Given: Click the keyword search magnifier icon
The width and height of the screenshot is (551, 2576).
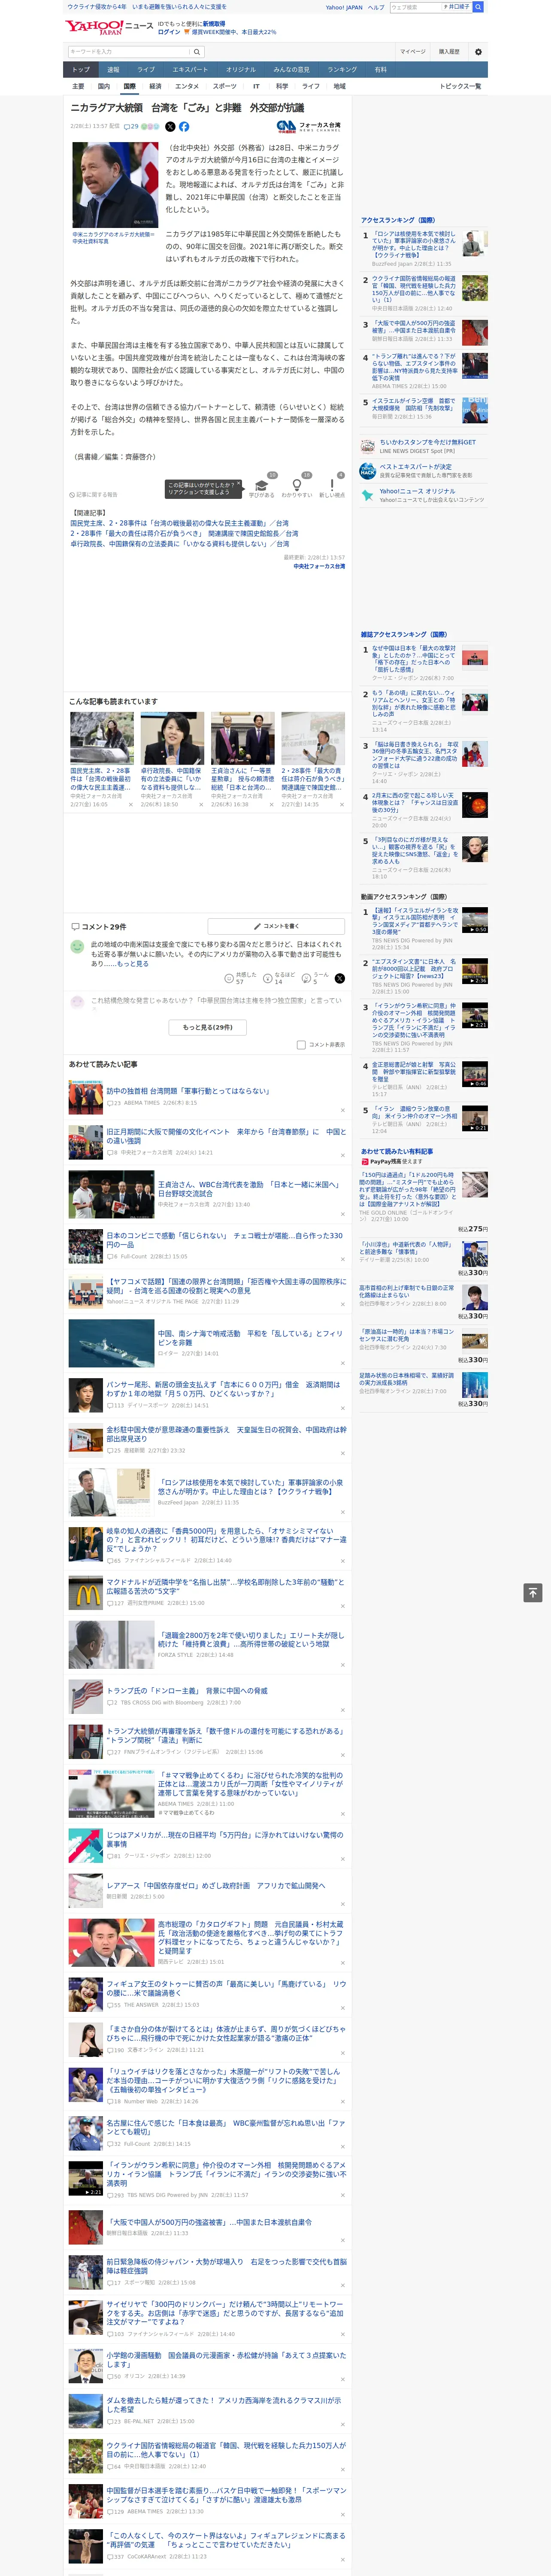Looking at the screenshot, I should [x=197, y=52].
